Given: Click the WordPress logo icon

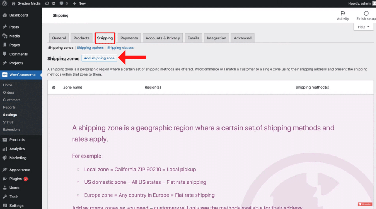Looking at the screenshot, I should [4, 3].
